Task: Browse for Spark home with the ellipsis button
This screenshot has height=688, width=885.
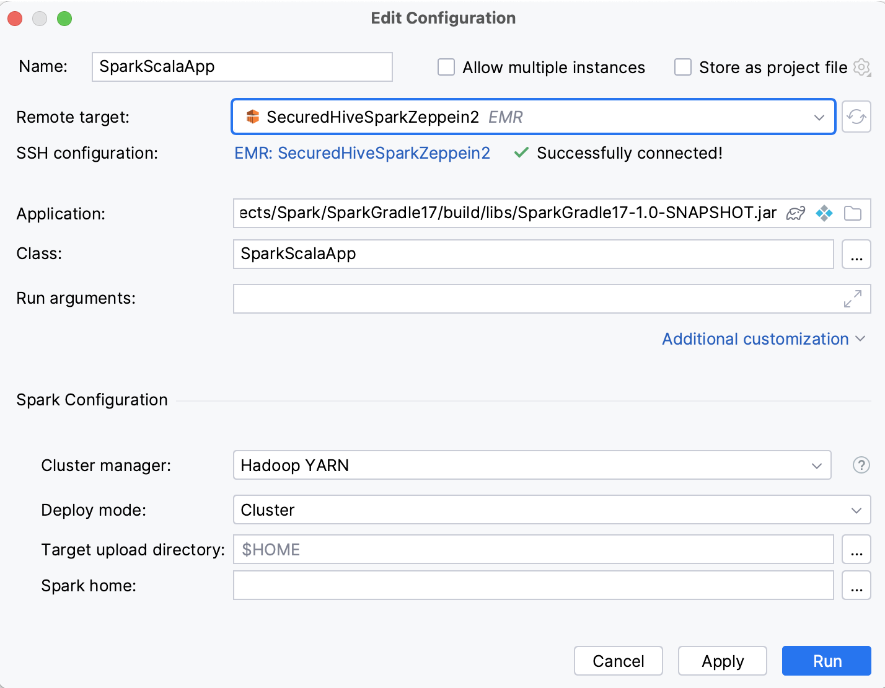Action: click(x=856, y=585)
